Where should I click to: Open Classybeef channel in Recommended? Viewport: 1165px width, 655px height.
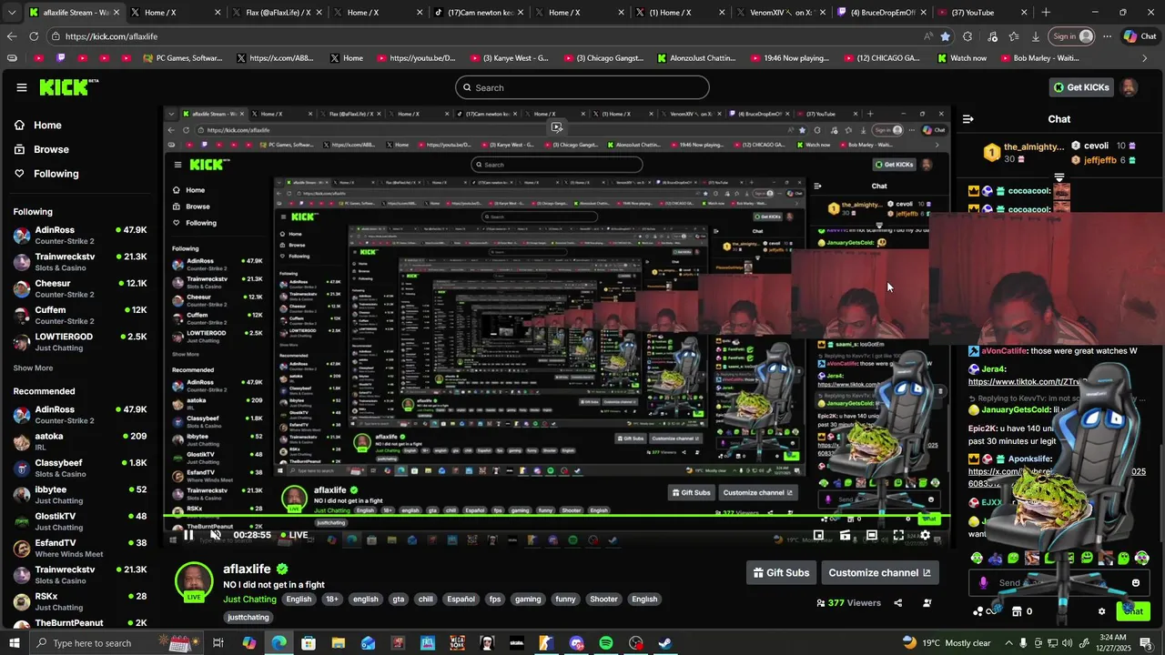80,468
